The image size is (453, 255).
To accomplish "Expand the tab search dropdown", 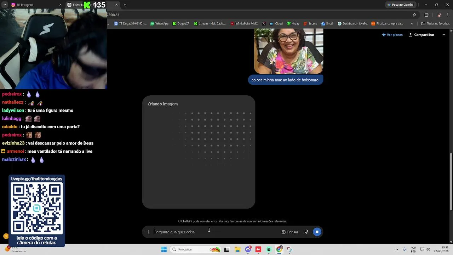I will [5, 5].
